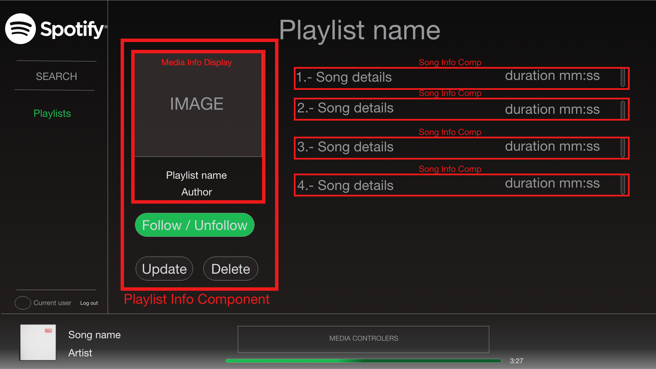Click the Log out link
This screenshot has height=369, width=656.
point(89,303)
